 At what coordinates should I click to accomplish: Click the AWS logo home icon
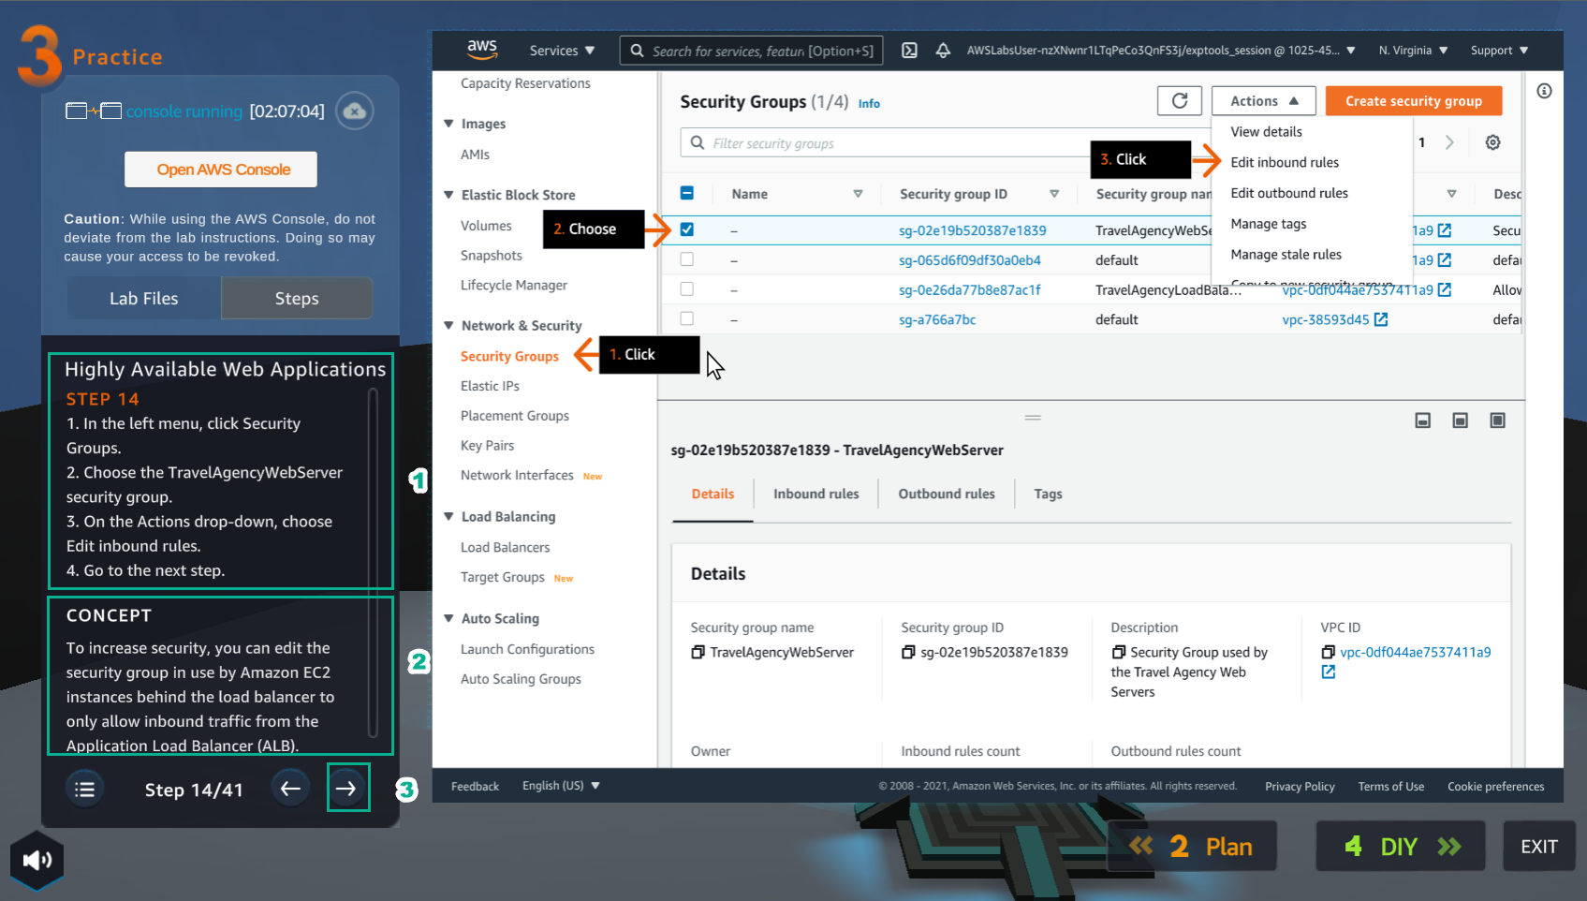482,50
